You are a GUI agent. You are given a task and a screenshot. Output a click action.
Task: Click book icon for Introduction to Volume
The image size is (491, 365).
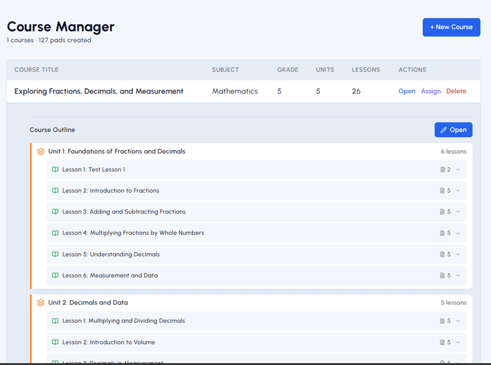pos(55,342)
